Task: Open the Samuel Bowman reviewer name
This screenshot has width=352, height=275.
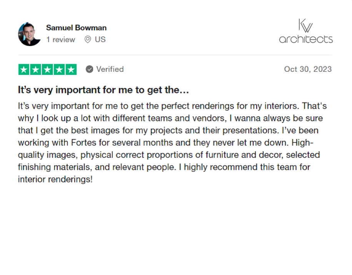Action: (76, 28)
